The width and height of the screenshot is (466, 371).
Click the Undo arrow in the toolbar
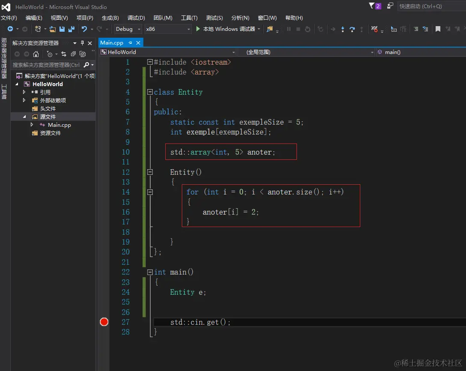click(x=84, y=29)
